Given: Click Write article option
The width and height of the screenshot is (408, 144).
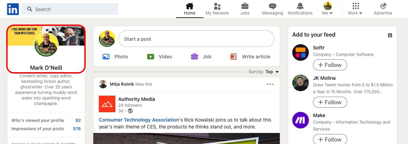Looking at the screenshot, I should click(250, 57).
